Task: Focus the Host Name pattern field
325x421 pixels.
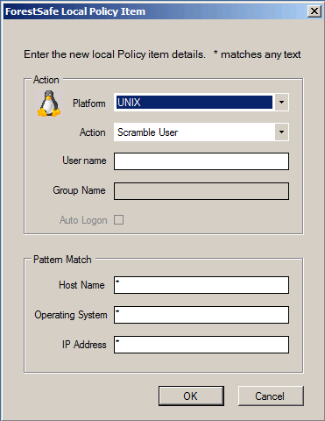Action: pyautogui.click(x=201, y=285)
